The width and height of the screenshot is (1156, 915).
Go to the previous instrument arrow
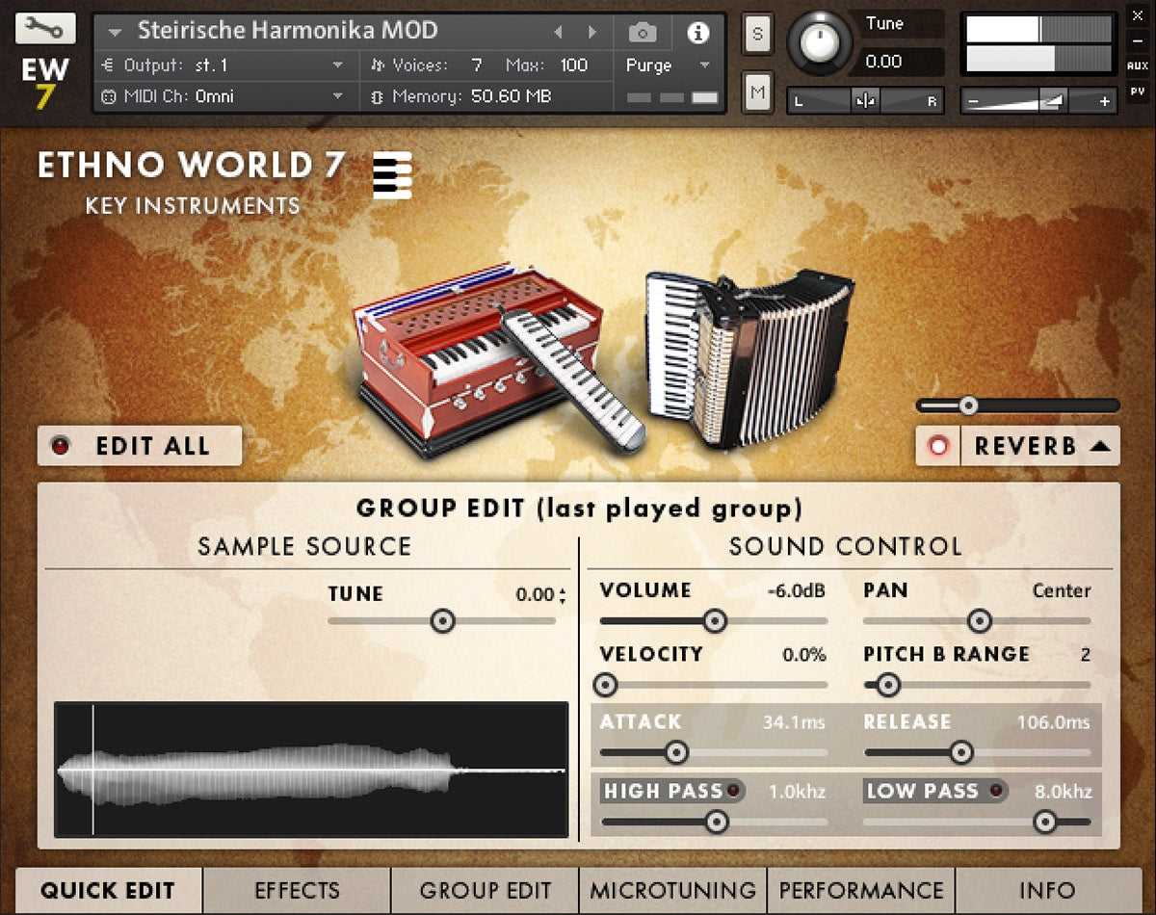[558, 33]
